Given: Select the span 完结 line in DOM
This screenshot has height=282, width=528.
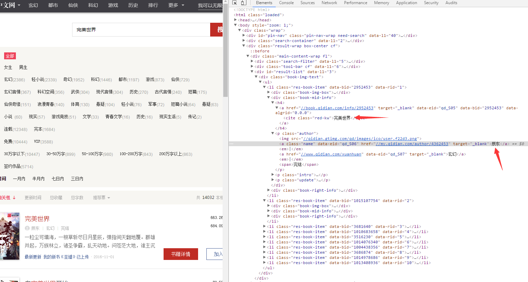Looking at the screenshot, I should coord(299,164).
